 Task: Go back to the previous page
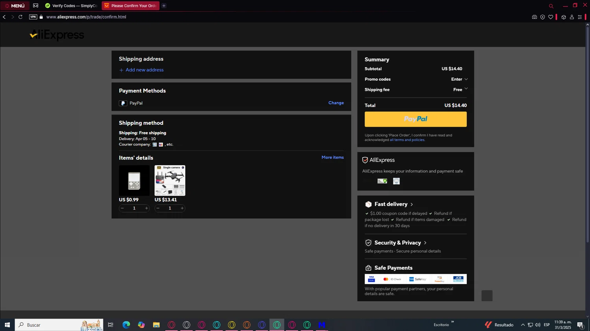tap(4, 17)
